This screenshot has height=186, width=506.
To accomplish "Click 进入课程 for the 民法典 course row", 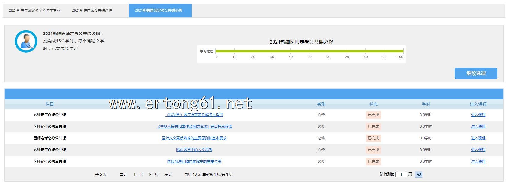I will [478, 115].
